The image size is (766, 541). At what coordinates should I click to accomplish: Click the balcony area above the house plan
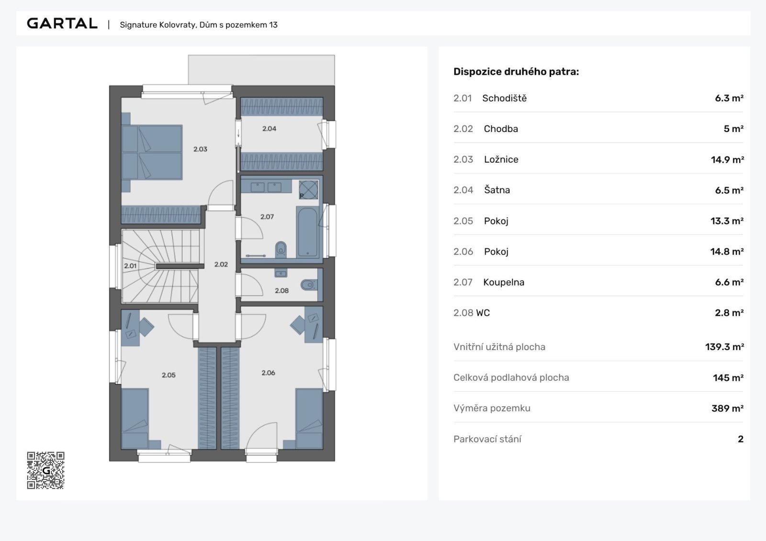261,70
